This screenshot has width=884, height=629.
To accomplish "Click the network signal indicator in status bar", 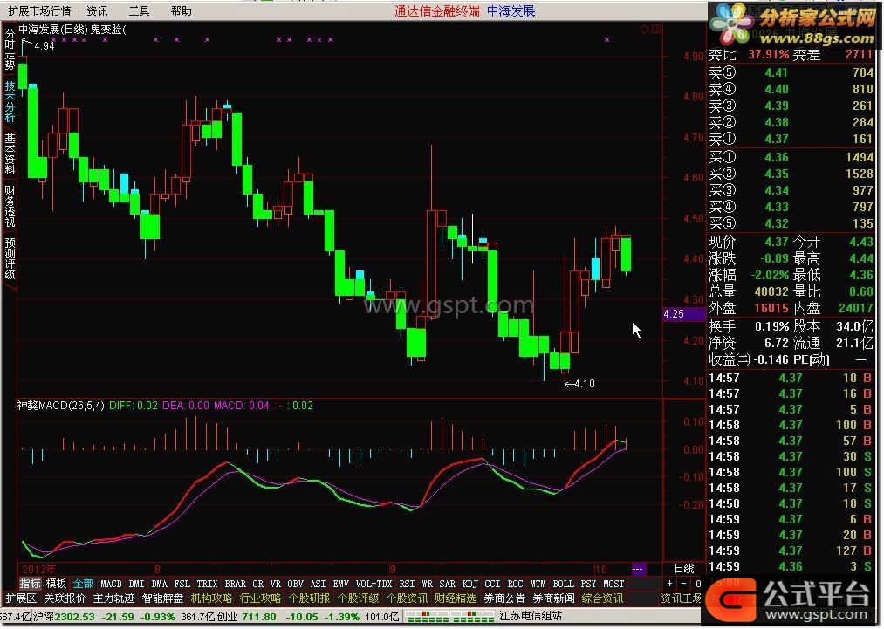I will coord(450,617).
